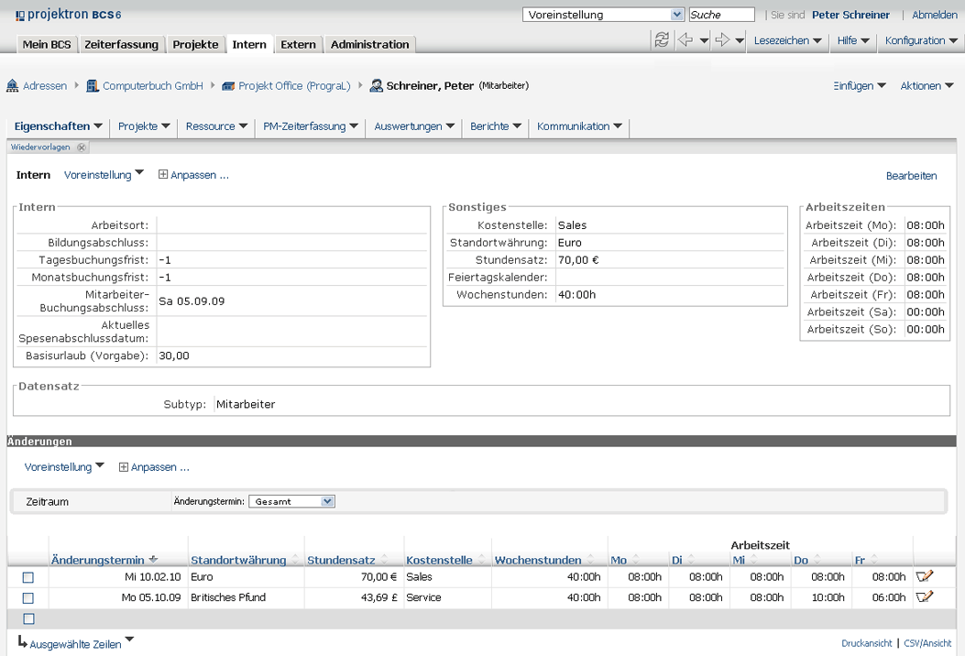Click sort arrows beside Di column

coord(691,560)
